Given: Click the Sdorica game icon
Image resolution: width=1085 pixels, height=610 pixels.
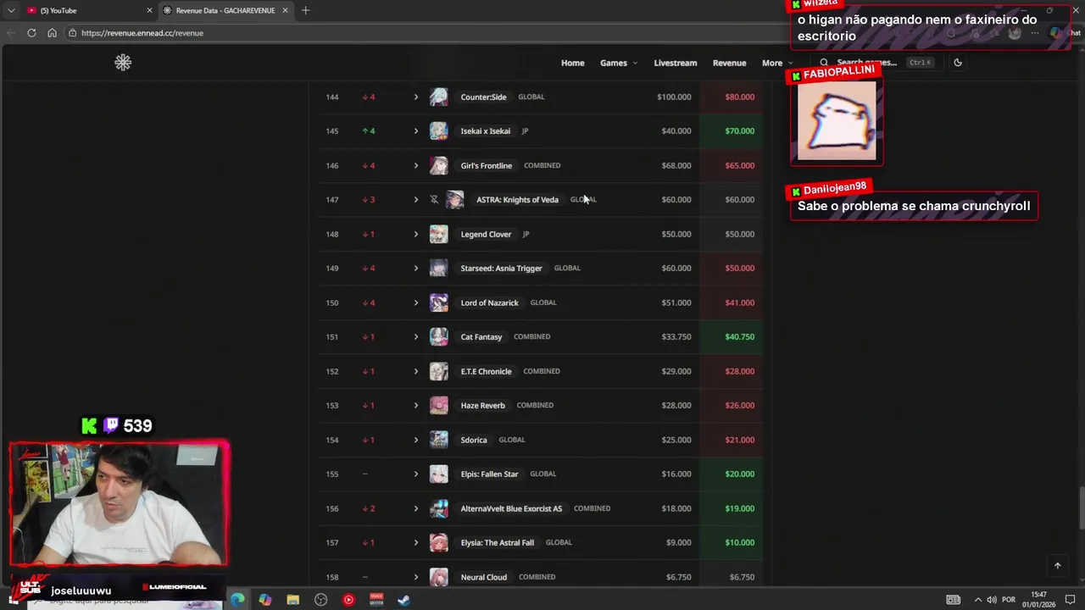Looking at the screenshot, I should coord(438,440).
